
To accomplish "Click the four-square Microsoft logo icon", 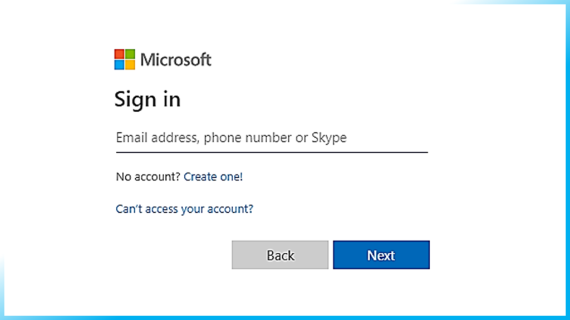I will click(125, 59).
